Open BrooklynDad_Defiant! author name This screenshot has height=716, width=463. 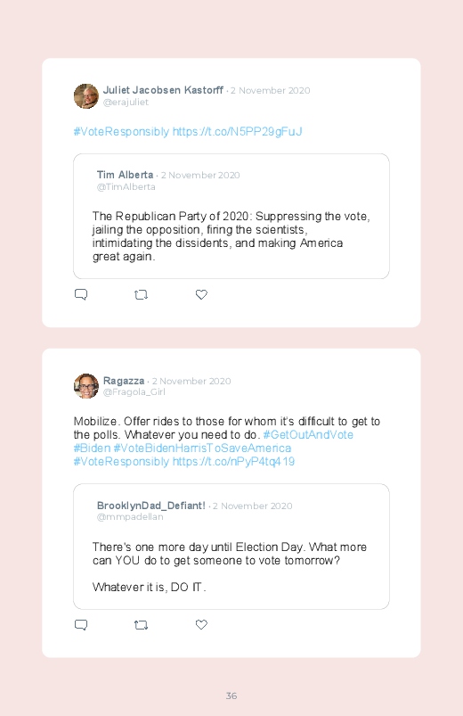(x=151, y=506)
